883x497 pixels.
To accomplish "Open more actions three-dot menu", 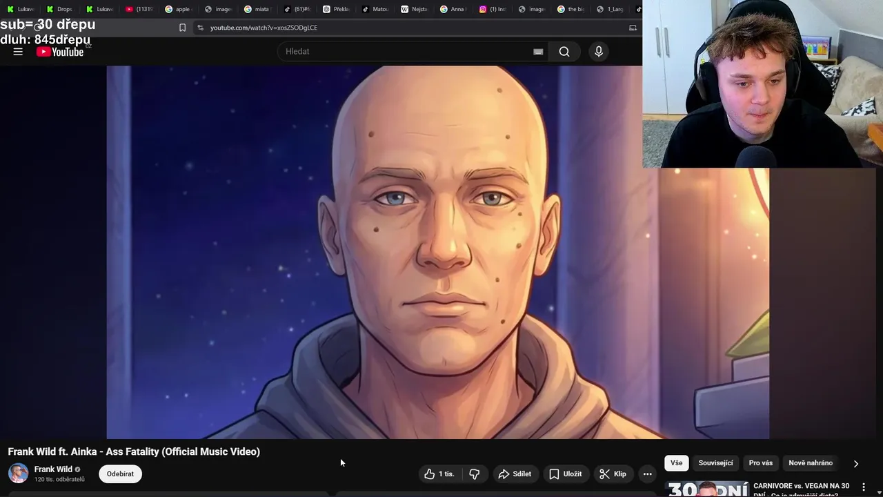I will 647,474.
